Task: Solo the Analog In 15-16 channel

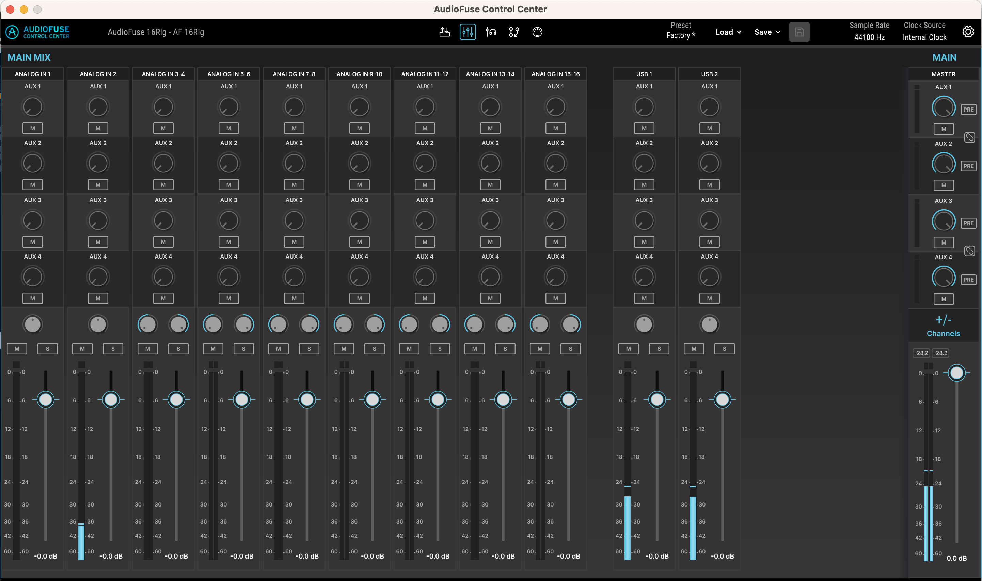Action: (571, 348)
